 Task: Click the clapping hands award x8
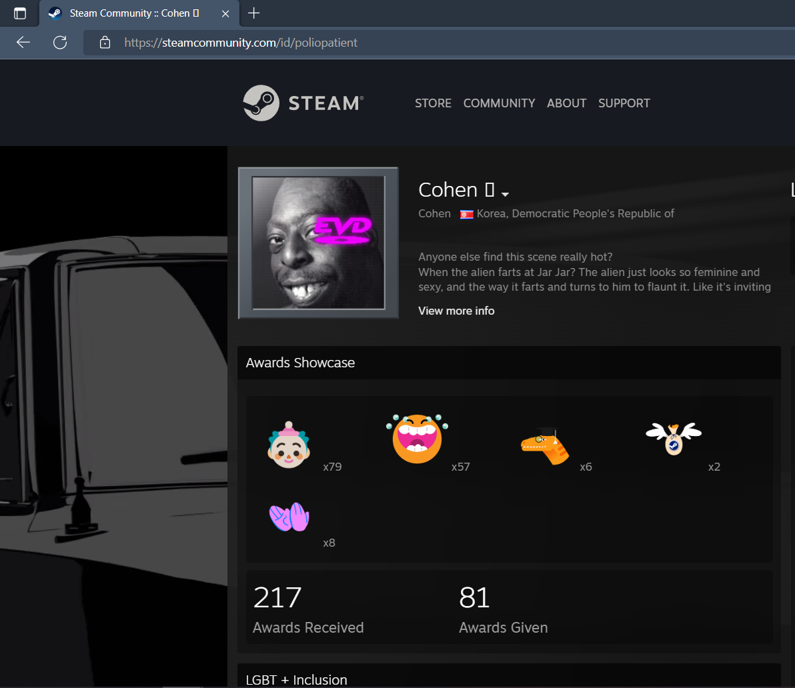289,517
